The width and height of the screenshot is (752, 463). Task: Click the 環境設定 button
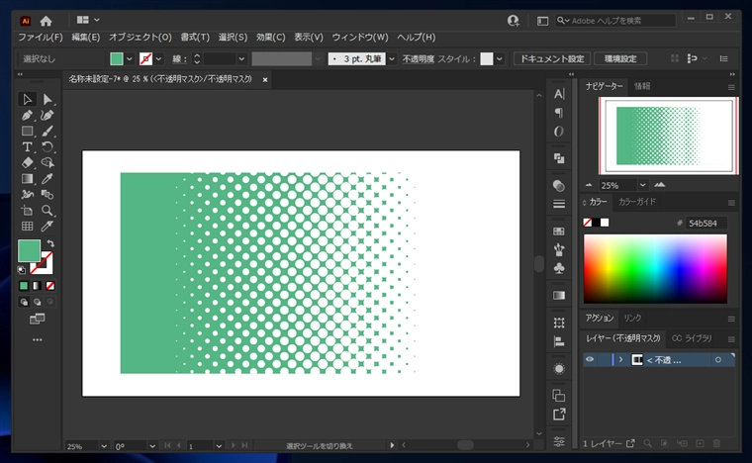620,59
